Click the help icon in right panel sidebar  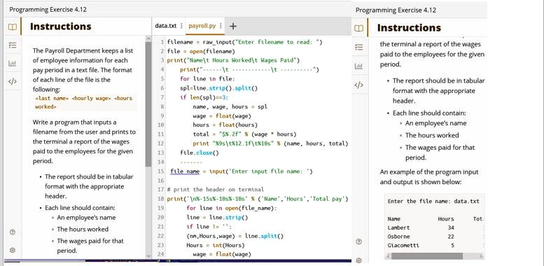359,241
